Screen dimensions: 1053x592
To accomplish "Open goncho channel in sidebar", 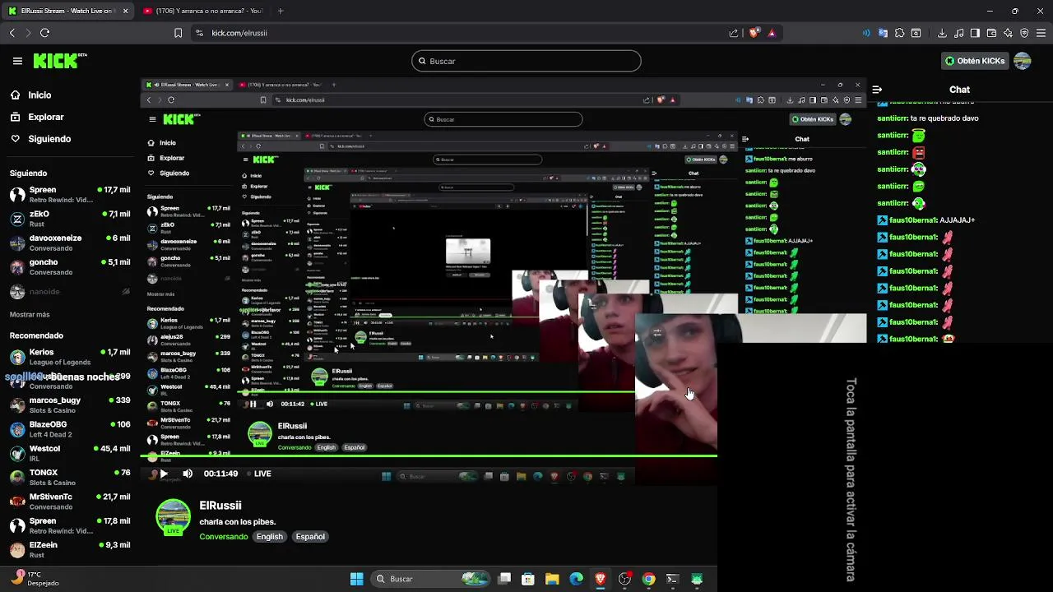I will coord(70,266).
